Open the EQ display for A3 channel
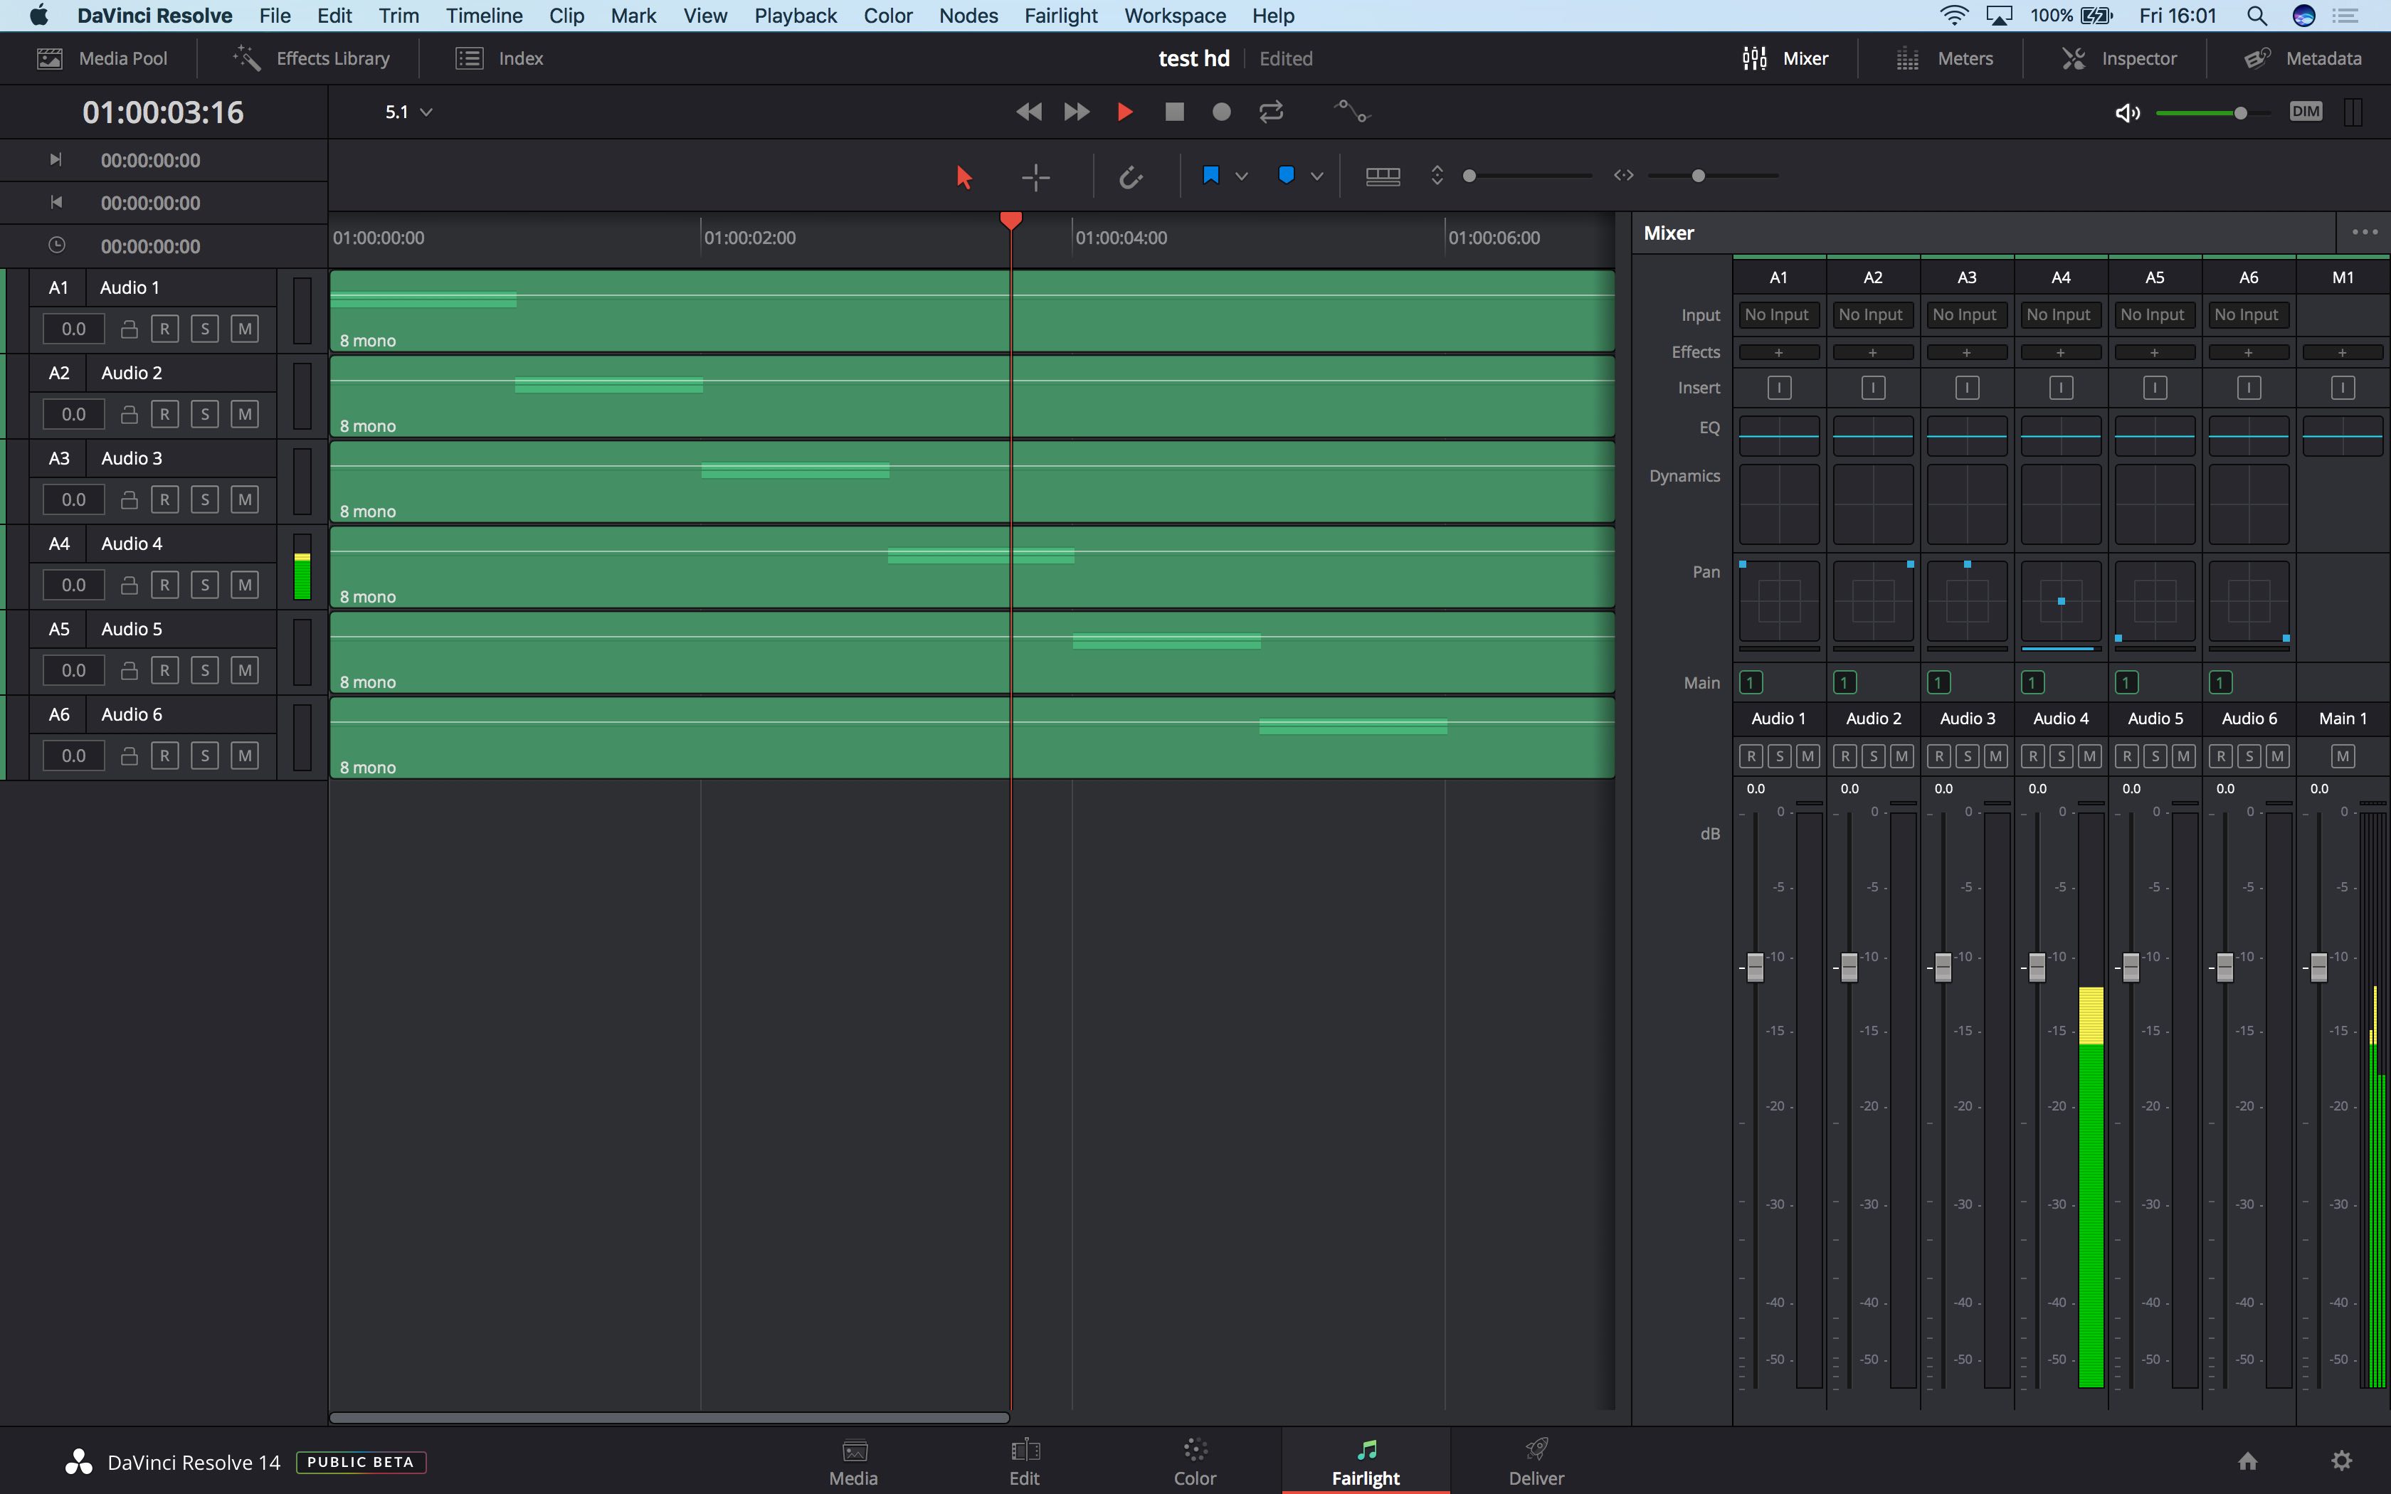 click(x=1967, y=435)
